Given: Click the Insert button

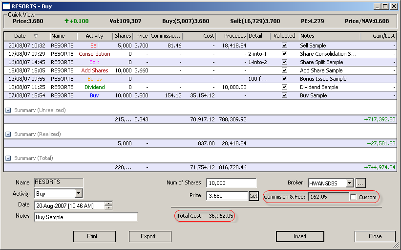Looking at the screenshot, I should (300, 236).
